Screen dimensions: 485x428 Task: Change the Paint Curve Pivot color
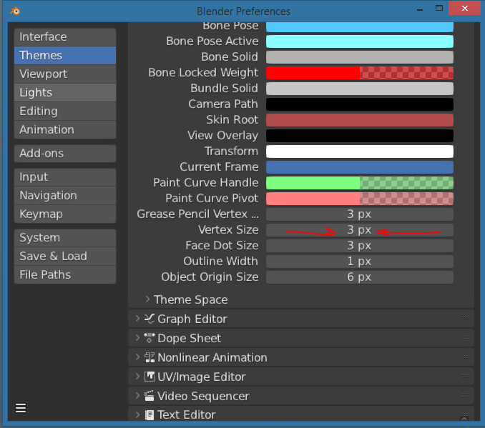pos(360,199)
